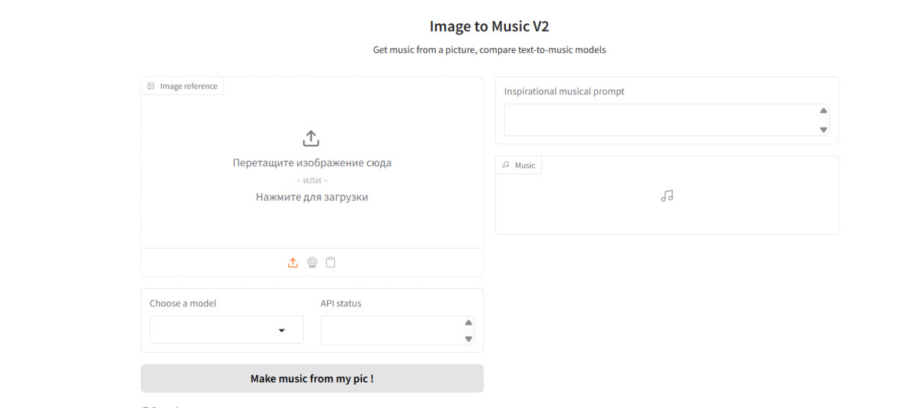Switch to webcam capture source
This screenshot has width=898, height=408.
pyautogui.click(x=312, y=263)
